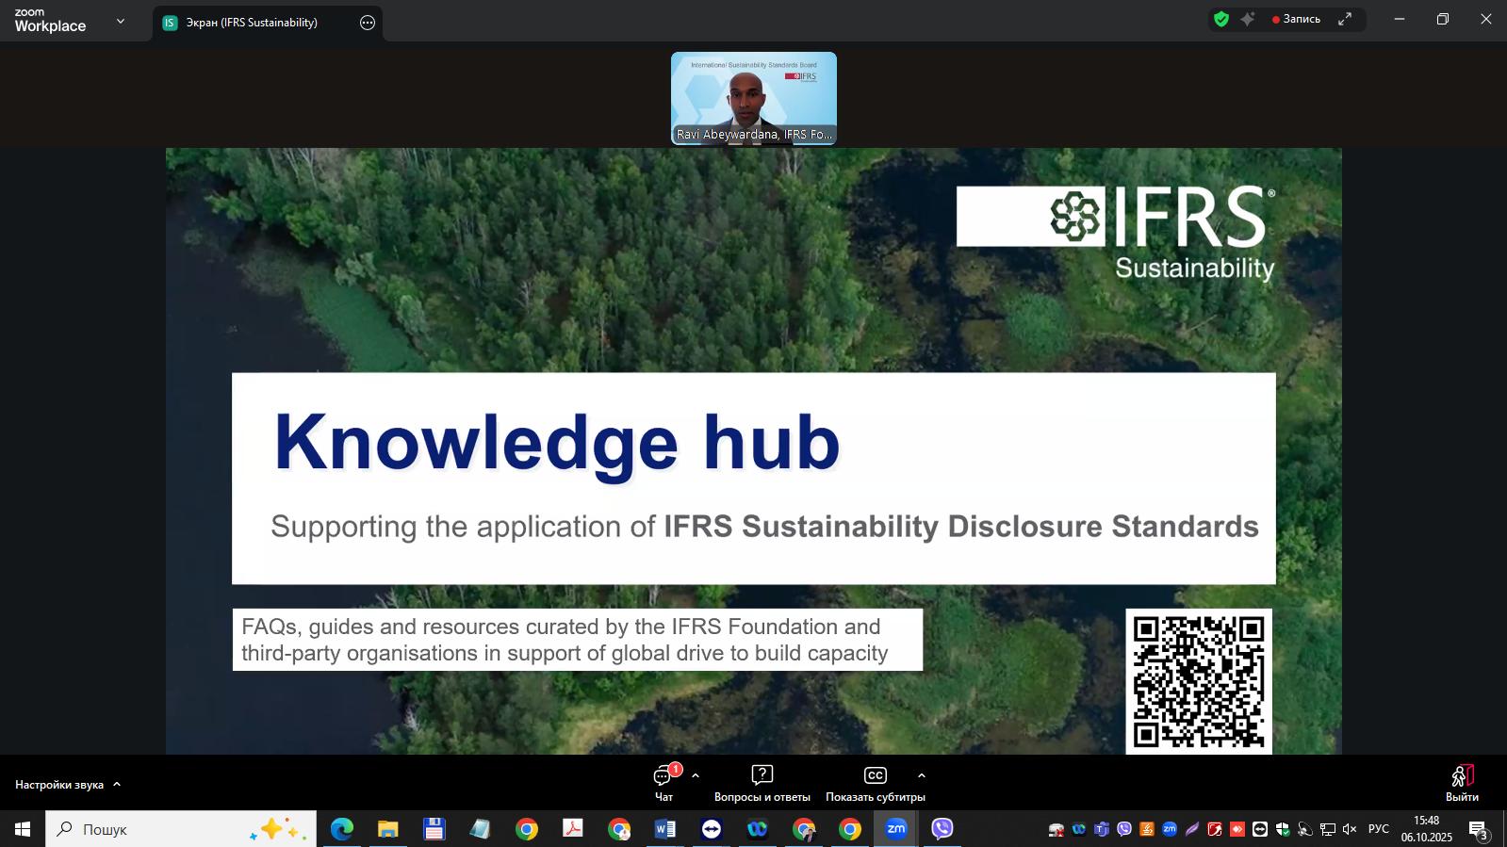Open Microsoft Teams from the system tray
The height and width of the screenshot is (847, 1507).
(x=1102, y=830)
